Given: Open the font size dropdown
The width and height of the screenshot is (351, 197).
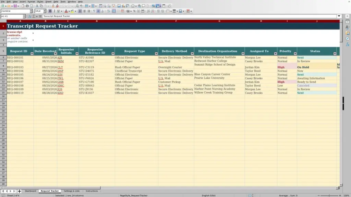Looking at the screenshot, I should click(x=45, y=11).
